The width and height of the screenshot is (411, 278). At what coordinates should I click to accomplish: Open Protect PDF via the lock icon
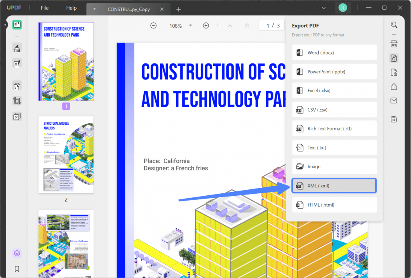[394, 72]
